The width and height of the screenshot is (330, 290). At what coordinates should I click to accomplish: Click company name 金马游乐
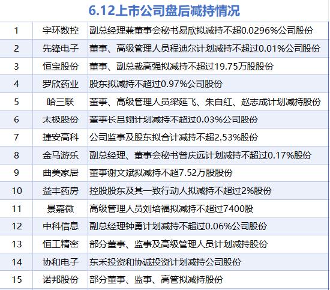61,156
